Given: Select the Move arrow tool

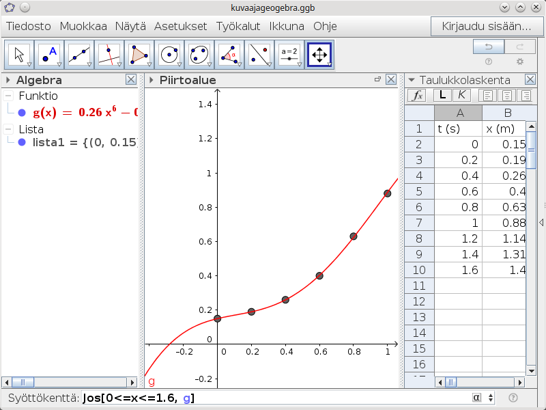Looking at the screenshot, I should coord(19,55).
